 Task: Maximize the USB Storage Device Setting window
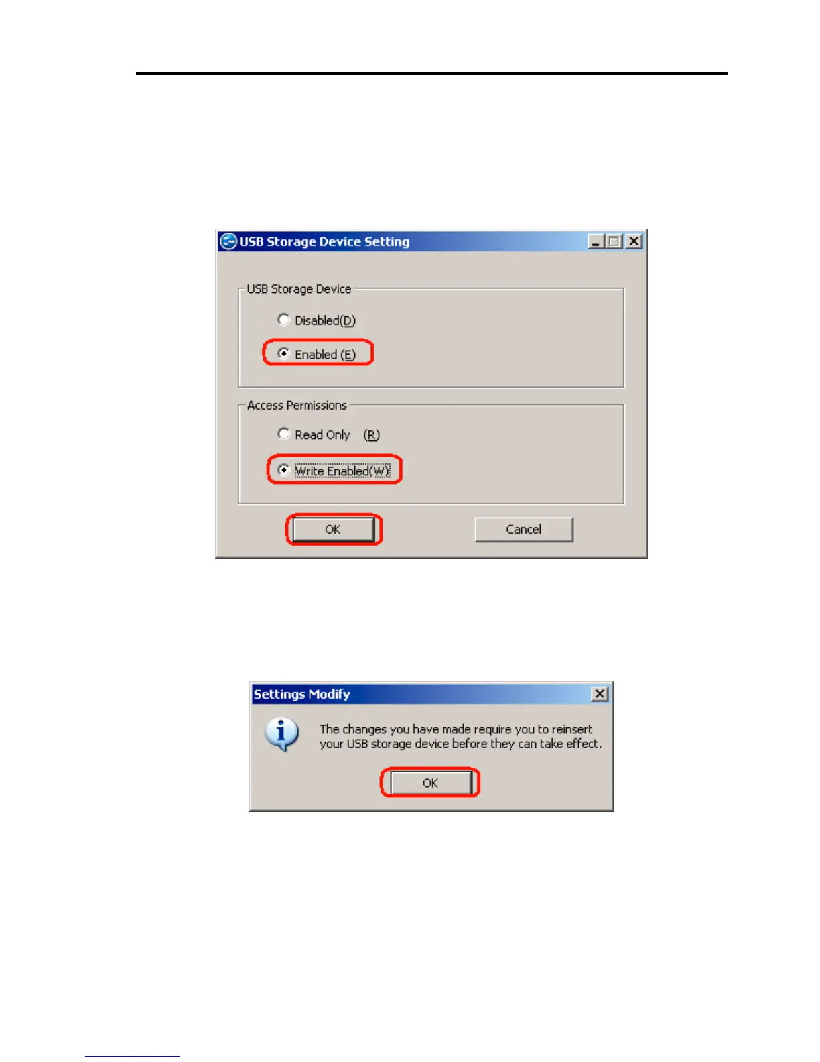(614, 241)
